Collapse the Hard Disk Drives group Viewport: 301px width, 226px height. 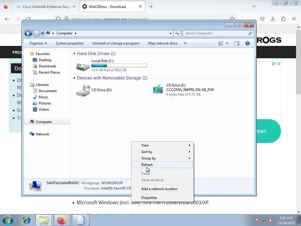tap(74, 54)
